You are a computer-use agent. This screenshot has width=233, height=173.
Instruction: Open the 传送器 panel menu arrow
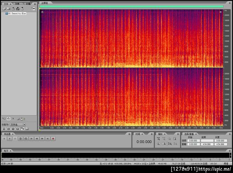point(129,134)
